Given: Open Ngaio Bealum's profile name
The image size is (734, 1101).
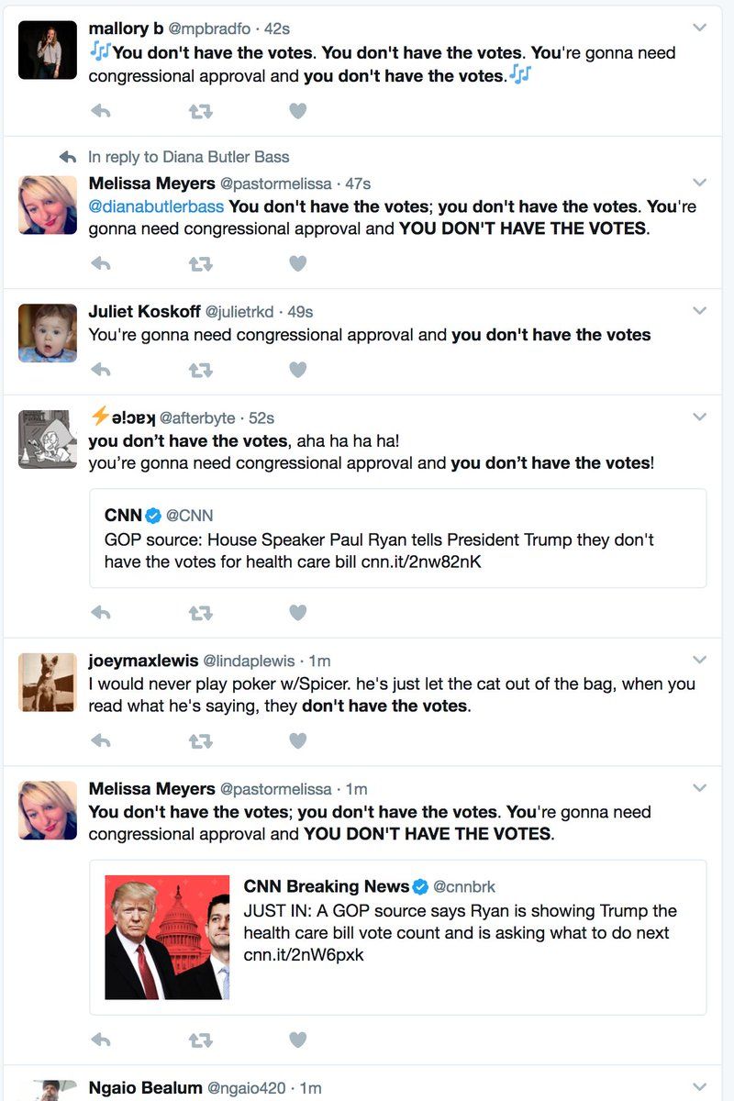Looking at the screenshot, I should pyautogui.click(x=145, y=1087).
